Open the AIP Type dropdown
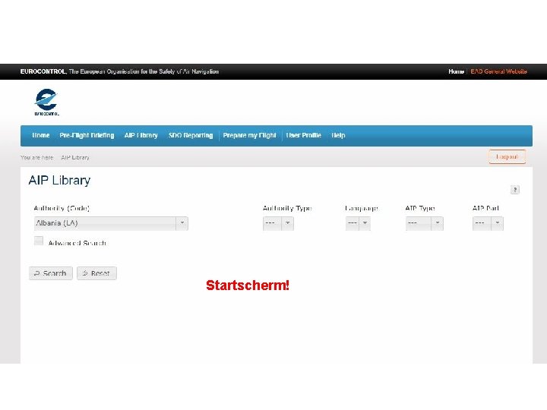This screenshot has width=547, height=410. point(424,223)
